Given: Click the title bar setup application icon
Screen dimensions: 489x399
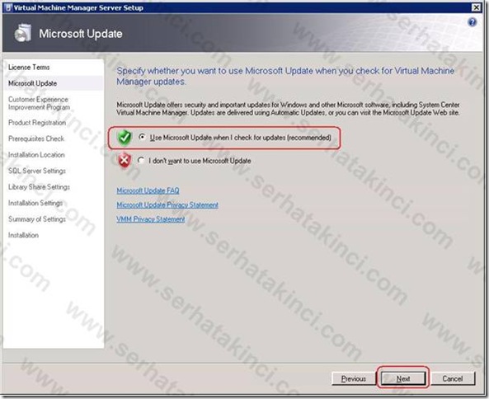Looking at the screenshot, I should [x=8, y=7].
